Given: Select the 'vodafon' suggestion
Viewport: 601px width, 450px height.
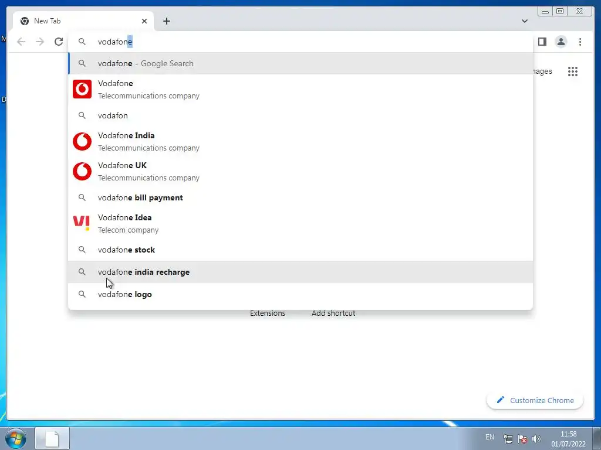Looking at the screenshot, I should point(300,115).
